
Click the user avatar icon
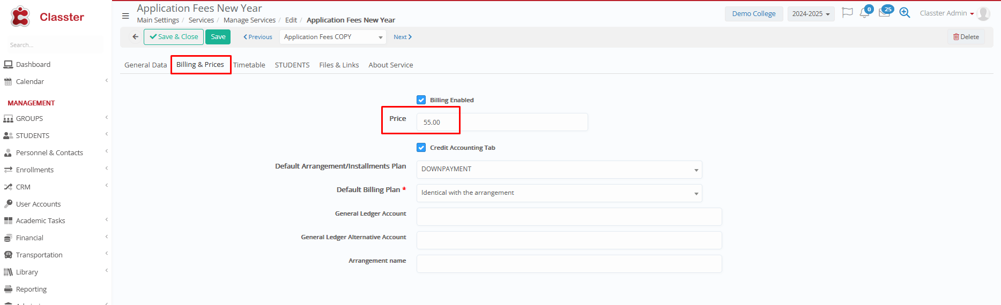[x=983, y=13]
